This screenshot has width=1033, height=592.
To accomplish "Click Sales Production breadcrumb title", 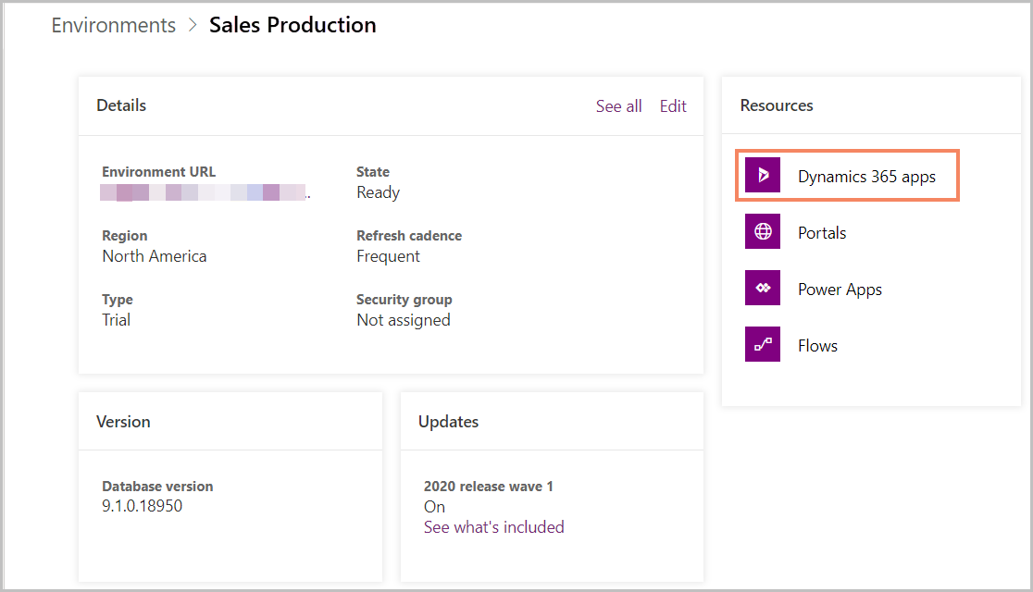I will click(292, 25).
